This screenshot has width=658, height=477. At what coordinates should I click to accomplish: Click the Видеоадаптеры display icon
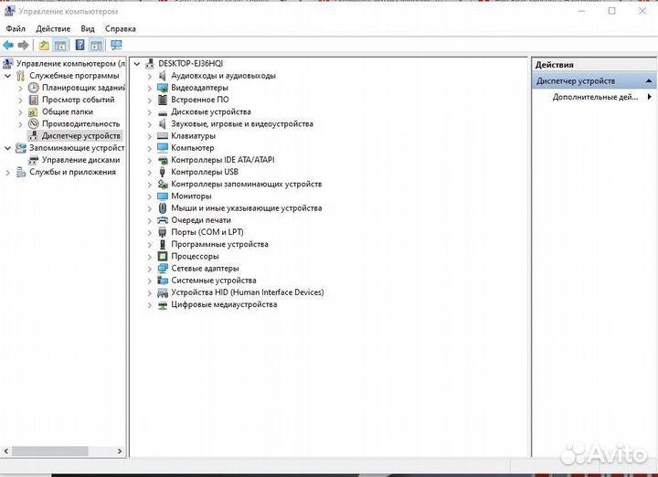coord(163,88)
